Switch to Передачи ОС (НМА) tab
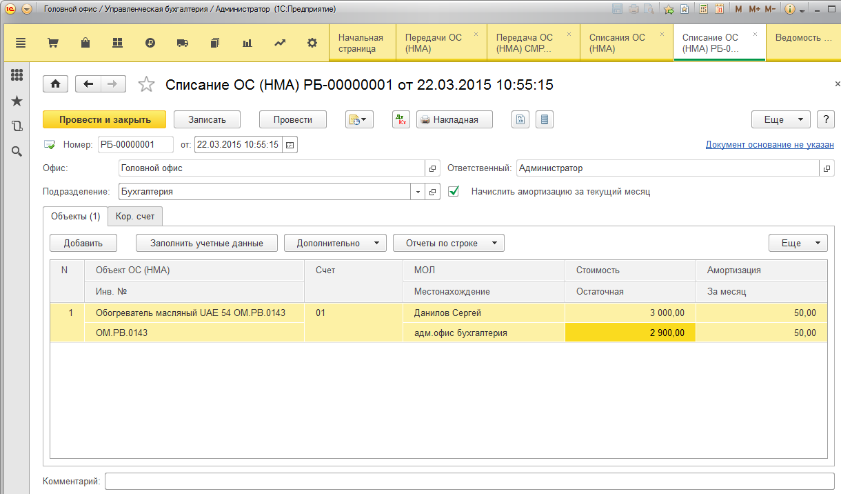The height and width of the screenshot is (494, 841). point(441,43)
